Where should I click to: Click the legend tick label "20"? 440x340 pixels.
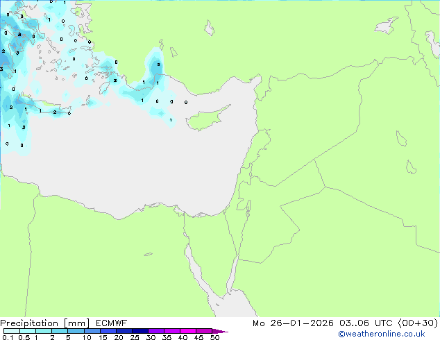coord(119,337)
